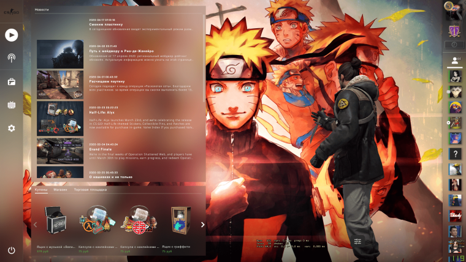This screenshot has width=466, height=262.
Task: Switch to the Купоны tab
Action: tap(41, 190)
